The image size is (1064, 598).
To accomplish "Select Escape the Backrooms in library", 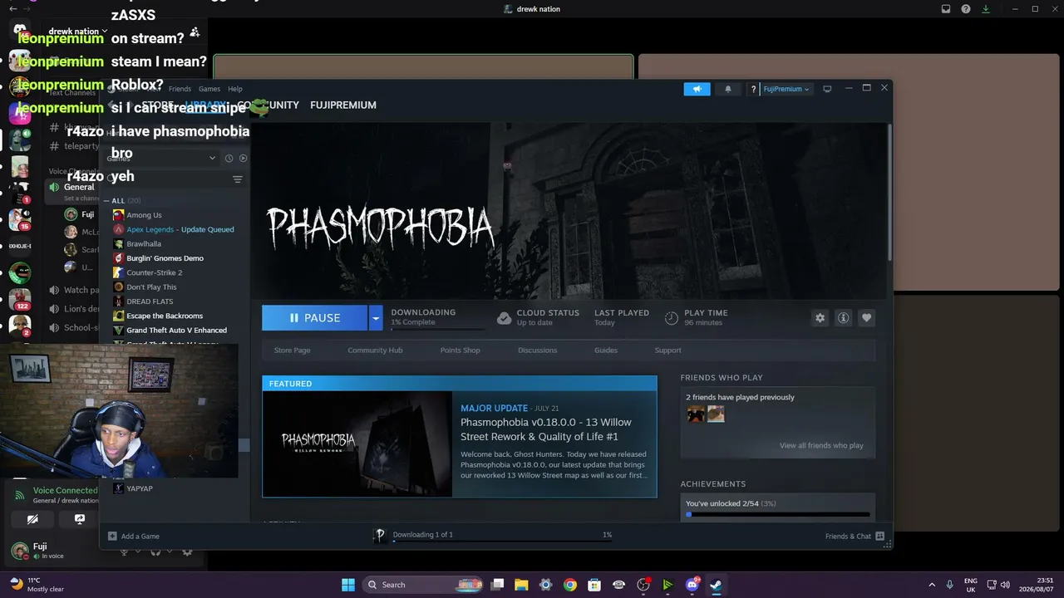I will [165, 316].
